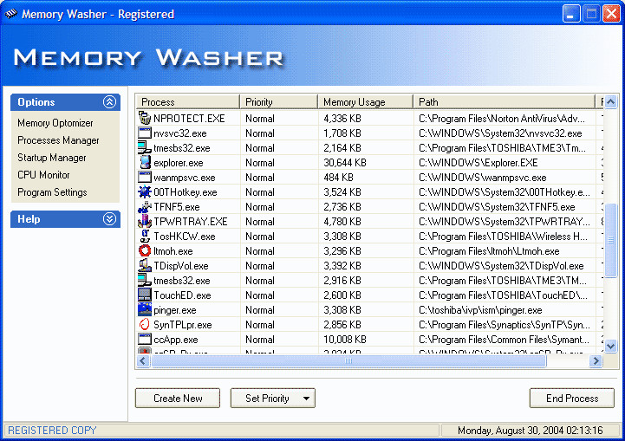Select the explorer.exe row name
This screenshot has width=625, height=441.
click(179, 163)
